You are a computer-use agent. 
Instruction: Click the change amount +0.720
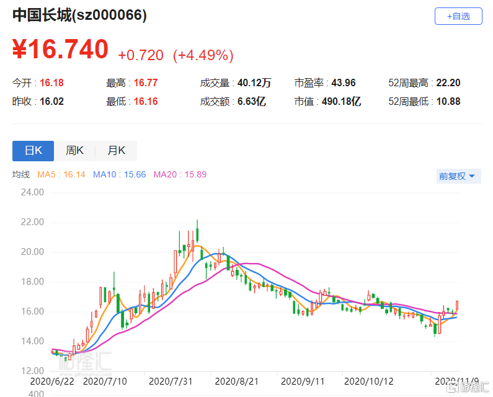[141, 55]
